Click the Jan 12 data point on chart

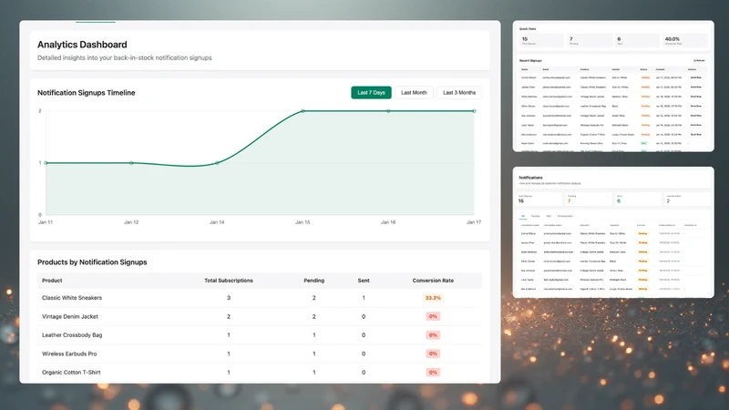pyautogui.click(x=131, y=163)
